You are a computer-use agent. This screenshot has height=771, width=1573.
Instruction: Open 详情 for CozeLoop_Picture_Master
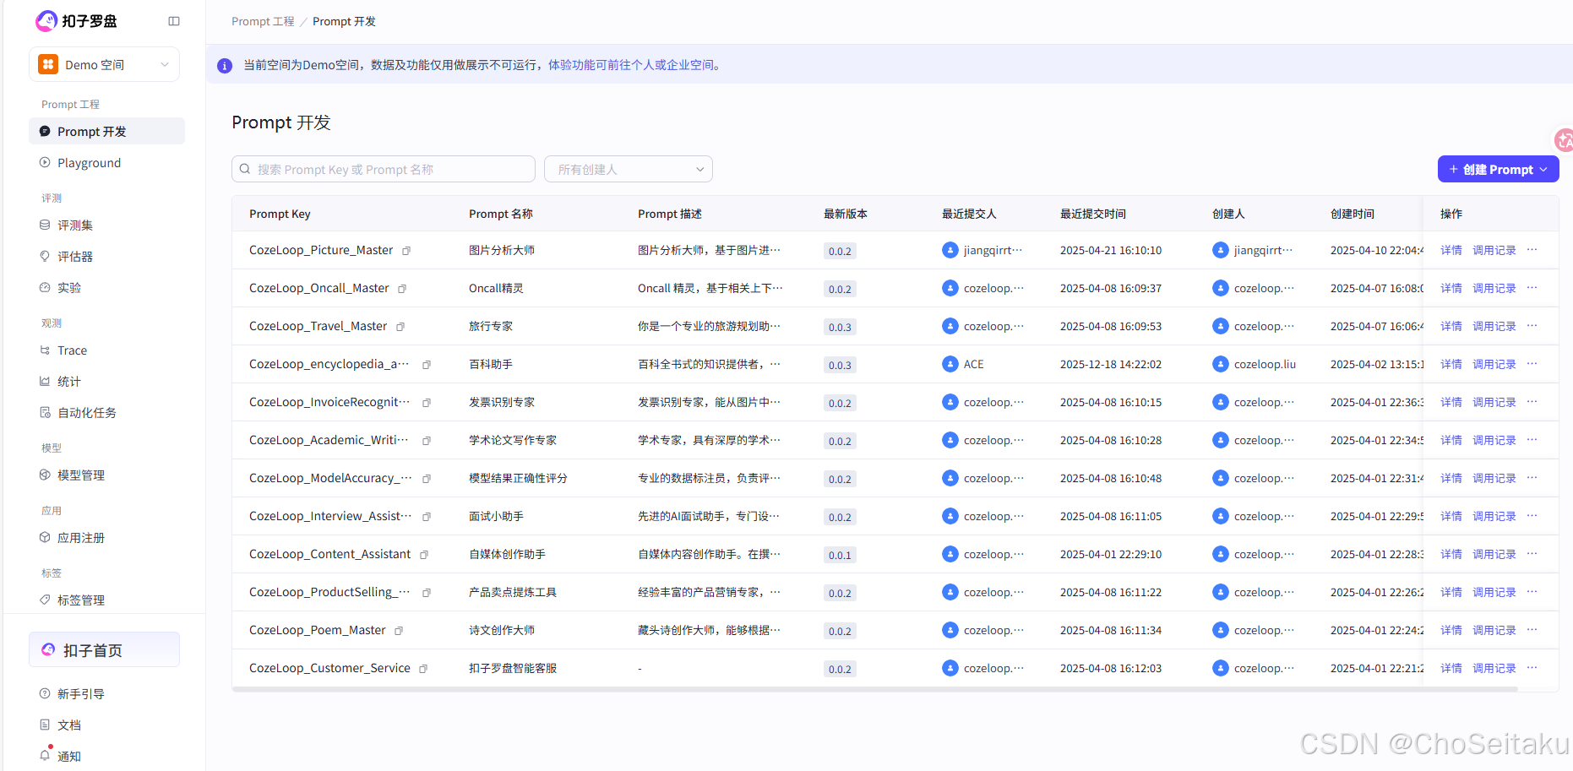[1451, 250]
